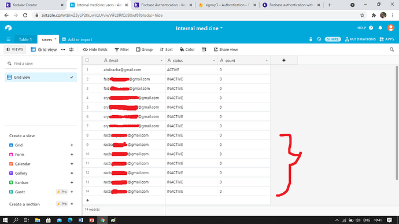Add a new Grid view
Screen dimensions: 399x224
pos(72,145)
